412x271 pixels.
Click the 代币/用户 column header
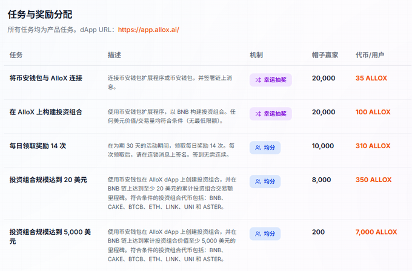coord(370,55)
